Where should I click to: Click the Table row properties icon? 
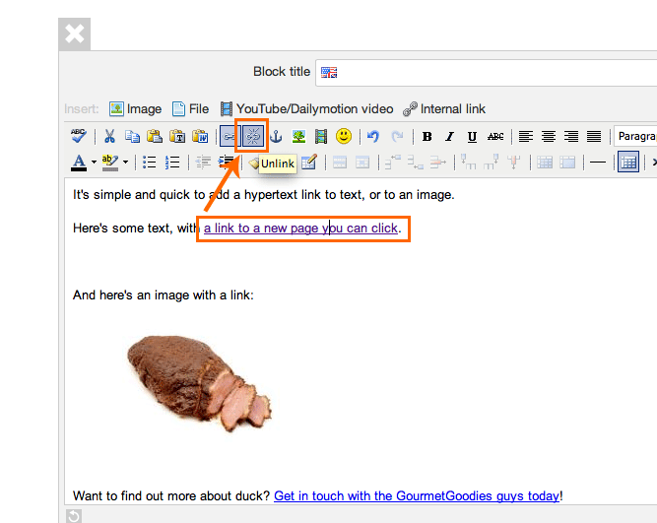click(x=340, y=163)
